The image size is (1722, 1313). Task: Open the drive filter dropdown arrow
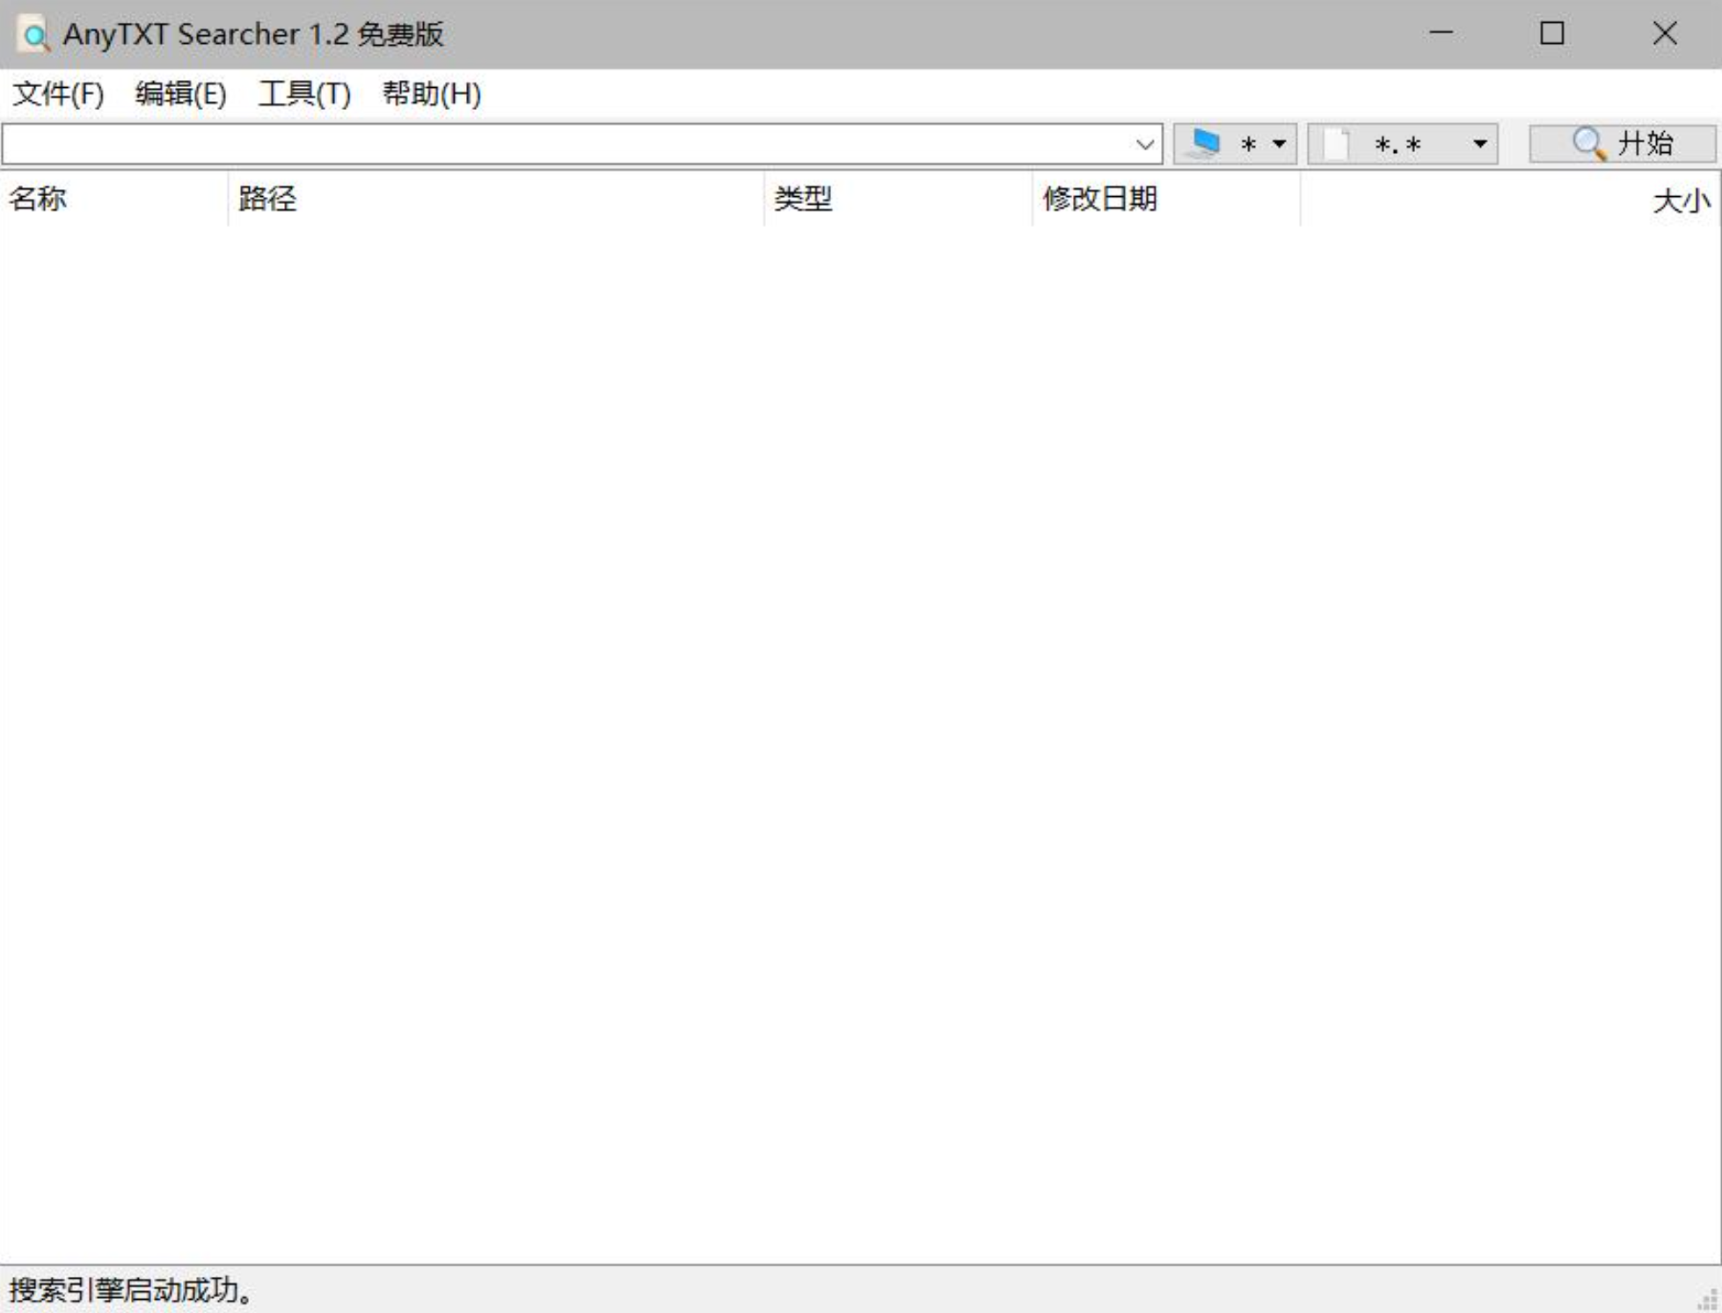click(x=1280, y=144)
